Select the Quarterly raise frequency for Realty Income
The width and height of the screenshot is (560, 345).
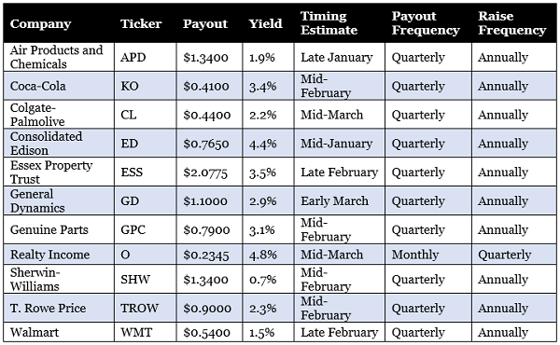click(504, 255)
